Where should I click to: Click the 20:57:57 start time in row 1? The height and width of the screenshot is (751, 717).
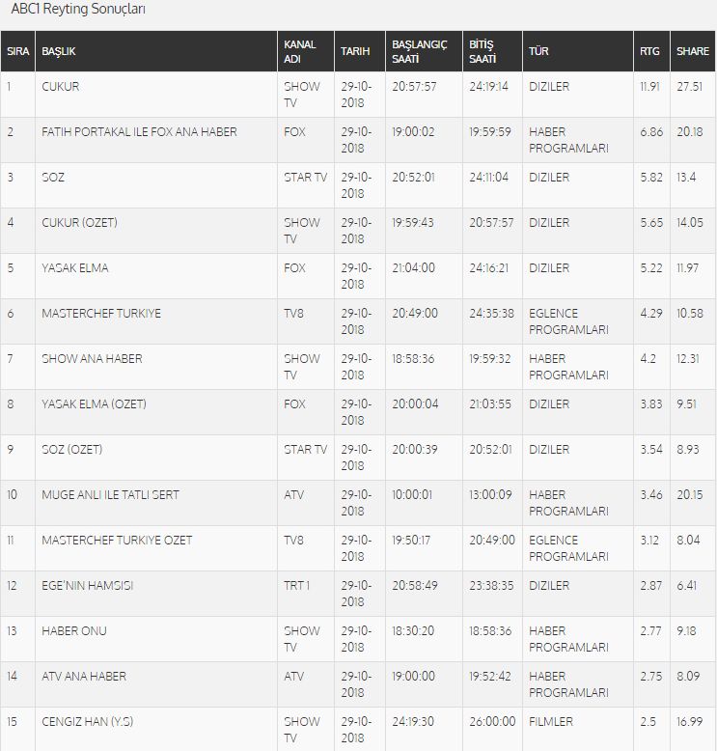click(414, 87)
